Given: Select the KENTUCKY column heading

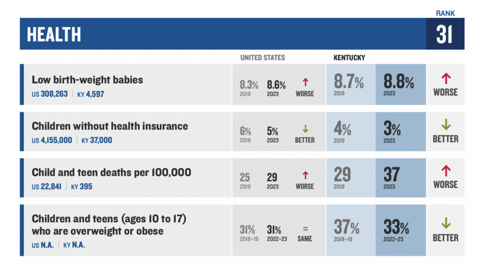Looking at the screenshot, I should (x=349, y=58).
